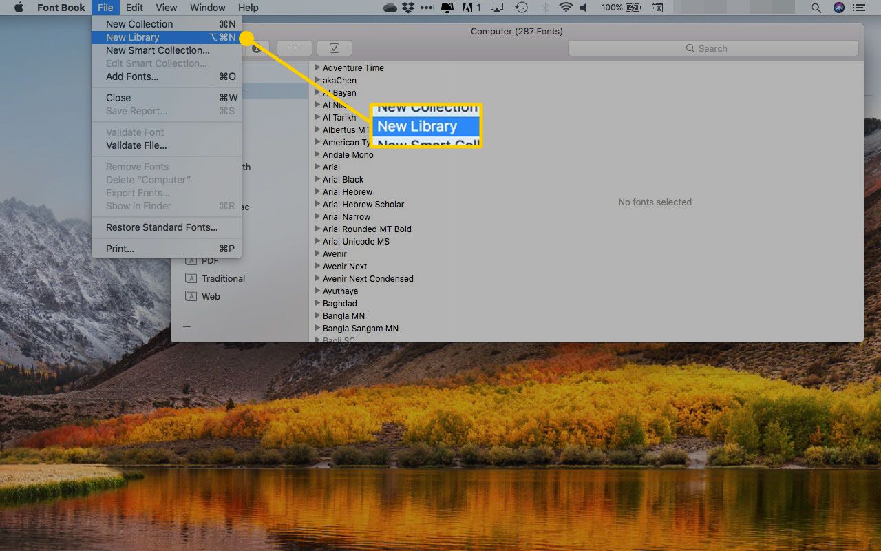881x551 pixels.
Task: Open the Help menu
Action: [248, 8]
